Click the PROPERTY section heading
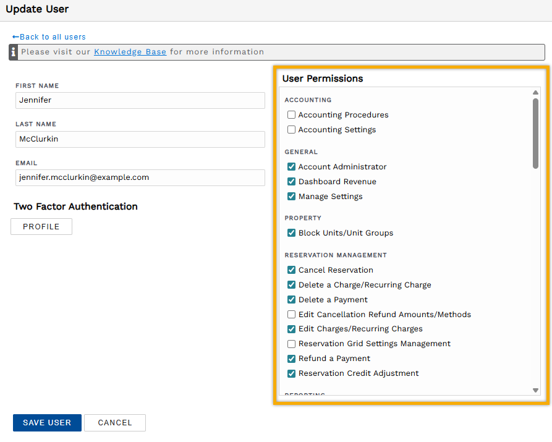Image resolution: width=552 pixels, height=442 pixels. tap(303, 218)
